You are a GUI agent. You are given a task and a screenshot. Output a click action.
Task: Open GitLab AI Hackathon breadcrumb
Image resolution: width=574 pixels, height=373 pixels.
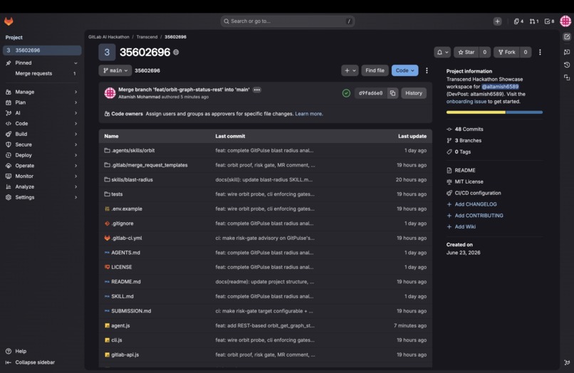[x=109, y=37]
